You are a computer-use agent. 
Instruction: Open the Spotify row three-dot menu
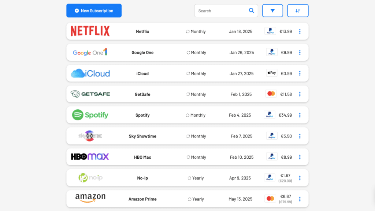[x=300, y=115]
